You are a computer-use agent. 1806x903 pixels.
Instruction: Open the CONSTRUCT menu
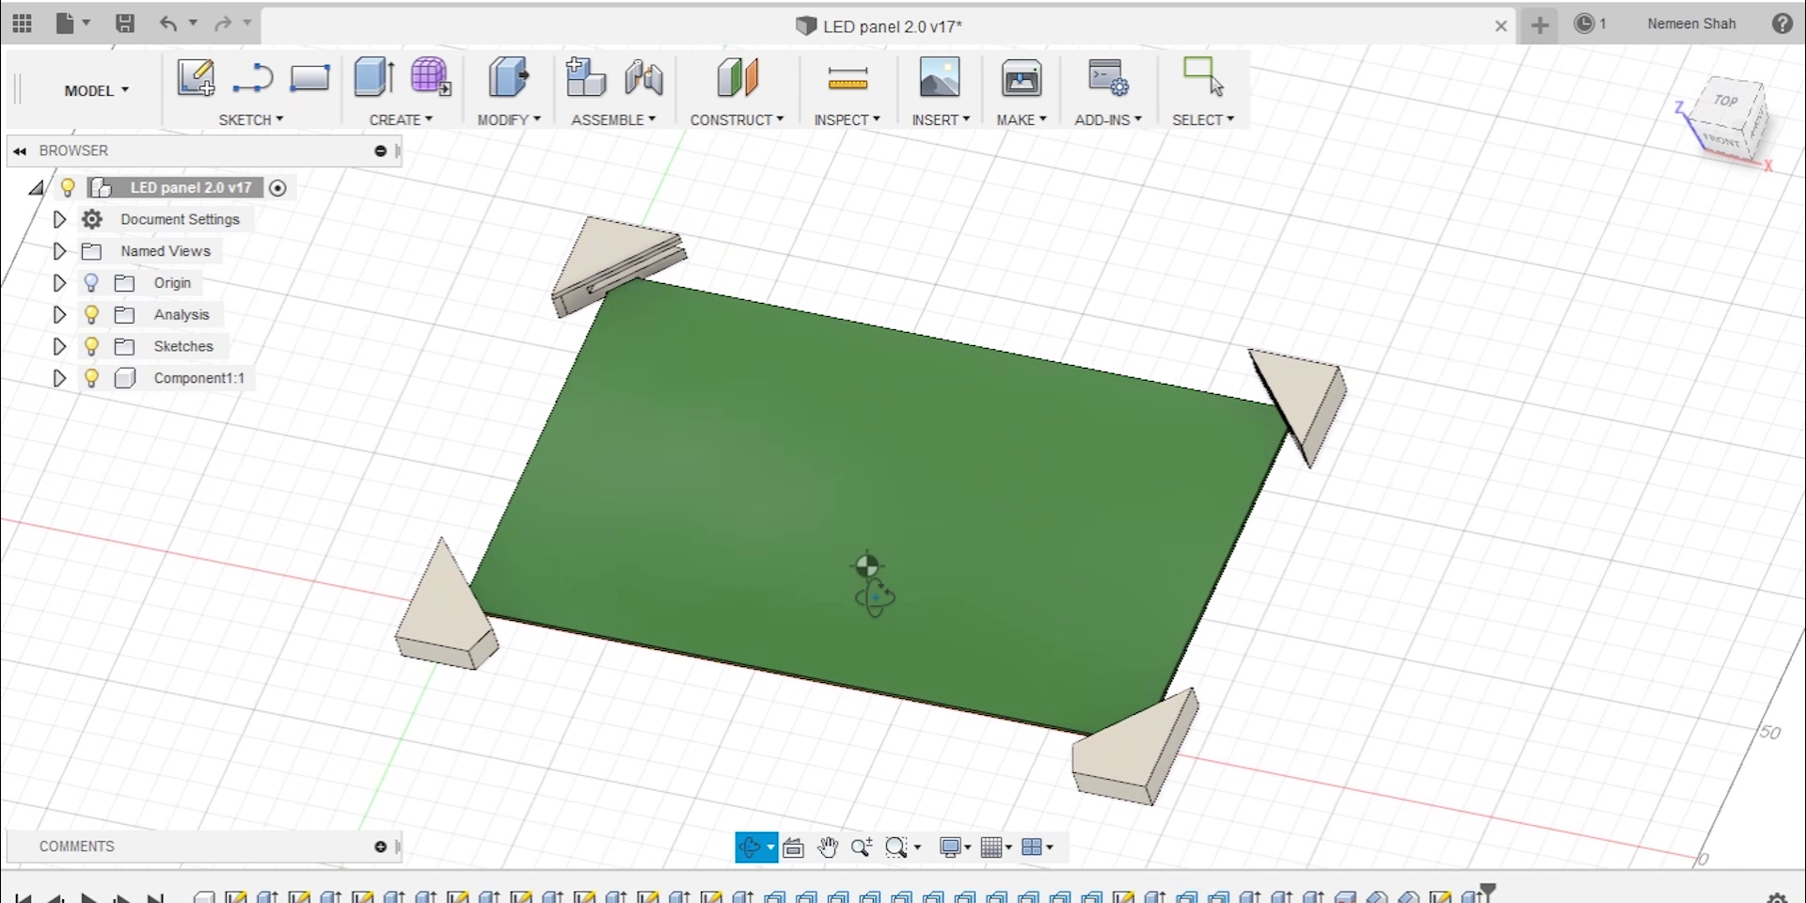coord(737,119)
